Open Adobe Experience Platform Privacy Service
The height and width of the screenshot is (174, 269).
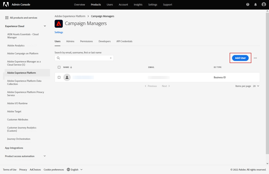tap(25, 94)
